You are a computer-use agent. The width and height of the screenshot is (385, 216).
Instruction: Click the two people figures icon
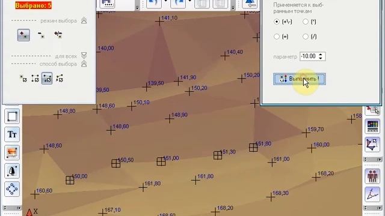(x=372, y=176)
